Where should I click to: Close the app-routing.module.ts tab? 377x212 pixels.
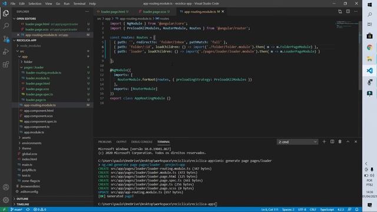pyautogui.click(x=223, y=12)
